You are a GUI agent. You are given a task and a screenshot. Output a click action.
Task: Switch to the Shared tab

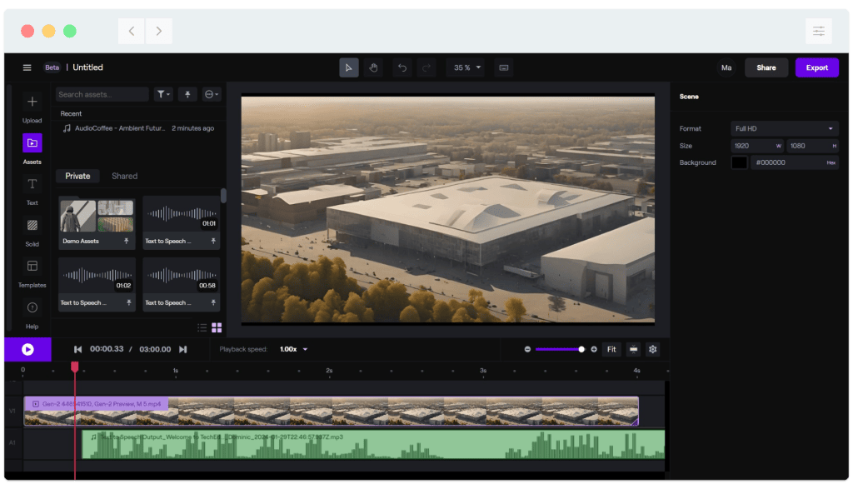[x=127, y=176]
